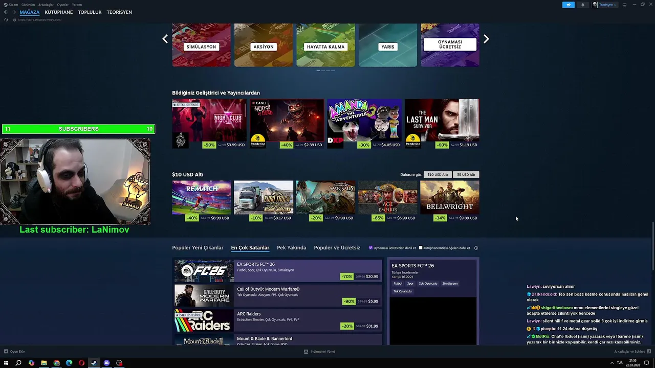Open Microsoft Edge from the taskbar
655x368 pixels.
click(x=69, y=363)
